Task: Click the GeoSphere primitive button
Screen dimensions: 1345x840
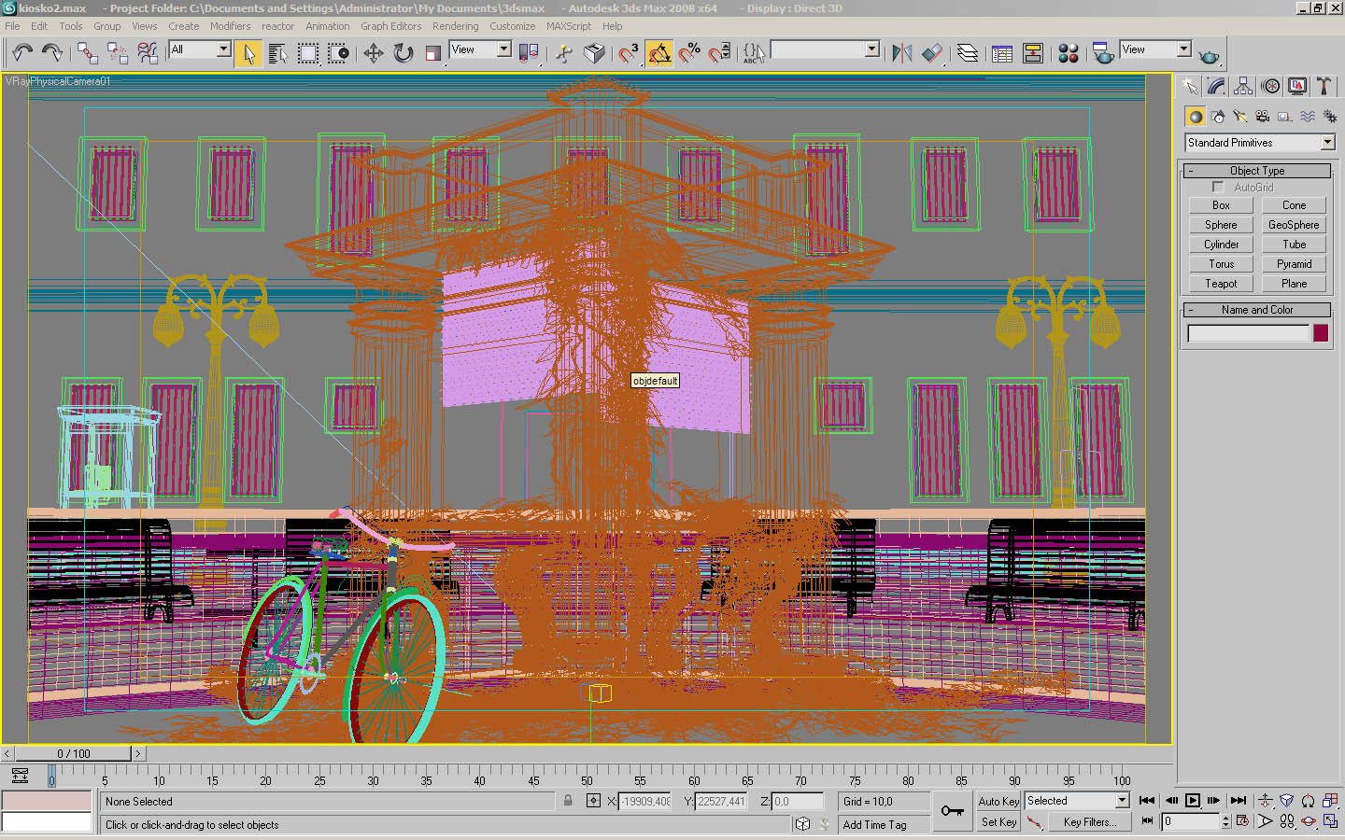Action: click(x=1294, y=225)
